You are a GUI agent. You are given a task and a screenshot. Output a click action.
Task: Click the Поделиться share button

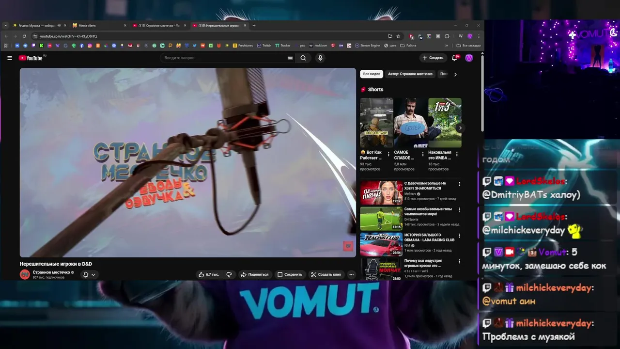[x=255, y=274]
